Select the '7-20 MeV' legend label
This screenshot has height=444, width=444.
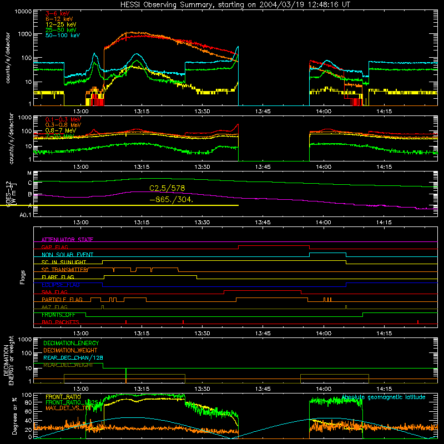coord(60,136)
